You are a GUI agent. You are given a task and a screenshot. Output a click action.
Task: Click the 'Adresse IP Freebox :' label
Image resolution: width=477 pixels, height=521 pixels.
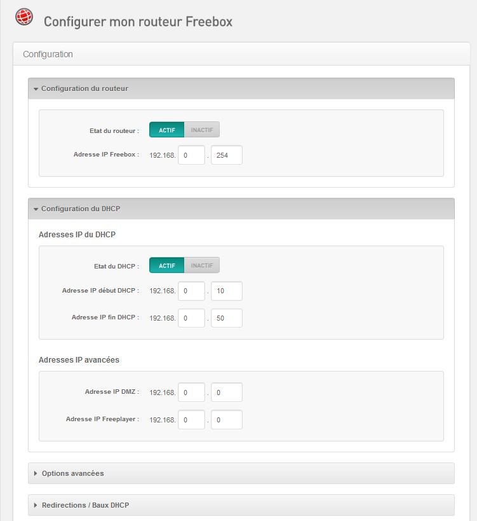106,155
